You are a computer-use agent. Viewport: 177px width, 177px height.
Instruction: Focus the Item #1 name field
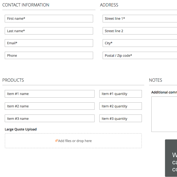(x=50, y=94)
